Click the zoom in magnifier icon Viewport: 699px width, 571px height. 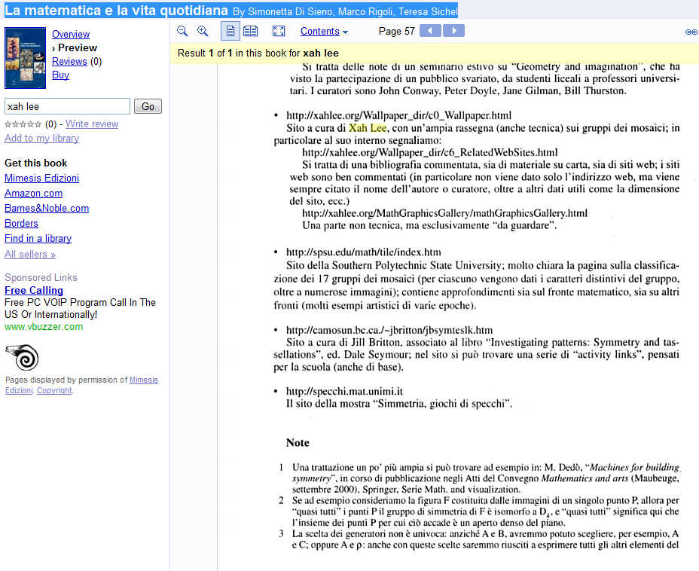click(x=203, y=31)
